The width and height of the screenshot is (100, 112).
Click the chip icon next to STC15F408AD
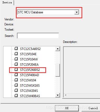point(16,75)
